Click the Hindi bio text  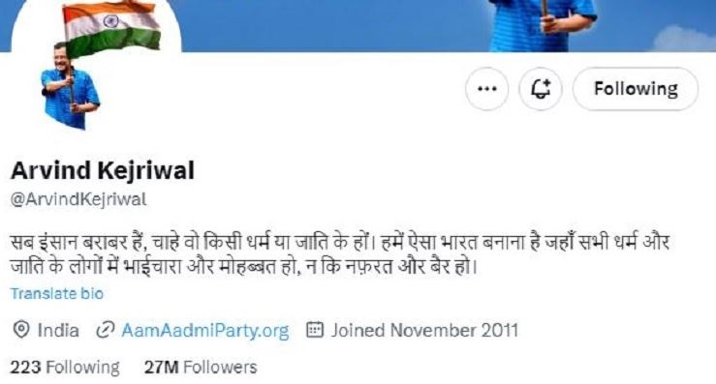point(340,254)
